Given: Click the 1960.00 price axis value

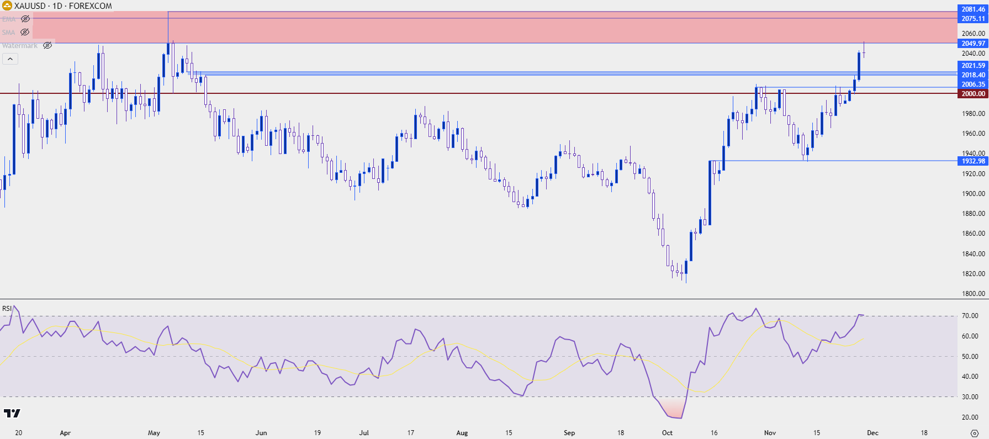Looking at the screenshot, I should pyautogui.click(x=974, y=134).
